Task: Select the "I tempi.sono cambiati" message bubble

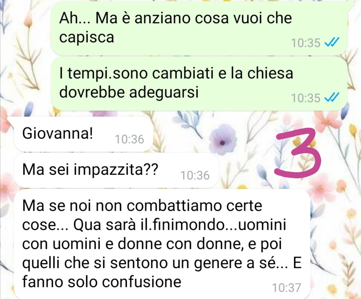Action: tap(199, 84)
